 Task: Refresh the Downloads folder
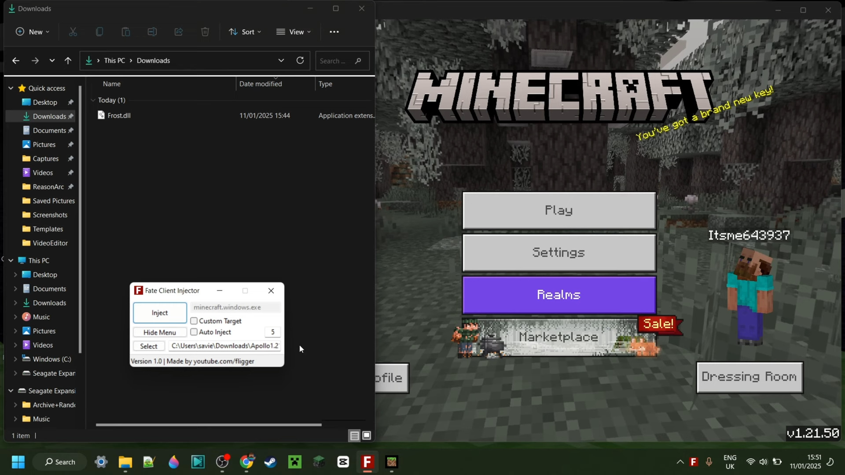pos(300,60)
